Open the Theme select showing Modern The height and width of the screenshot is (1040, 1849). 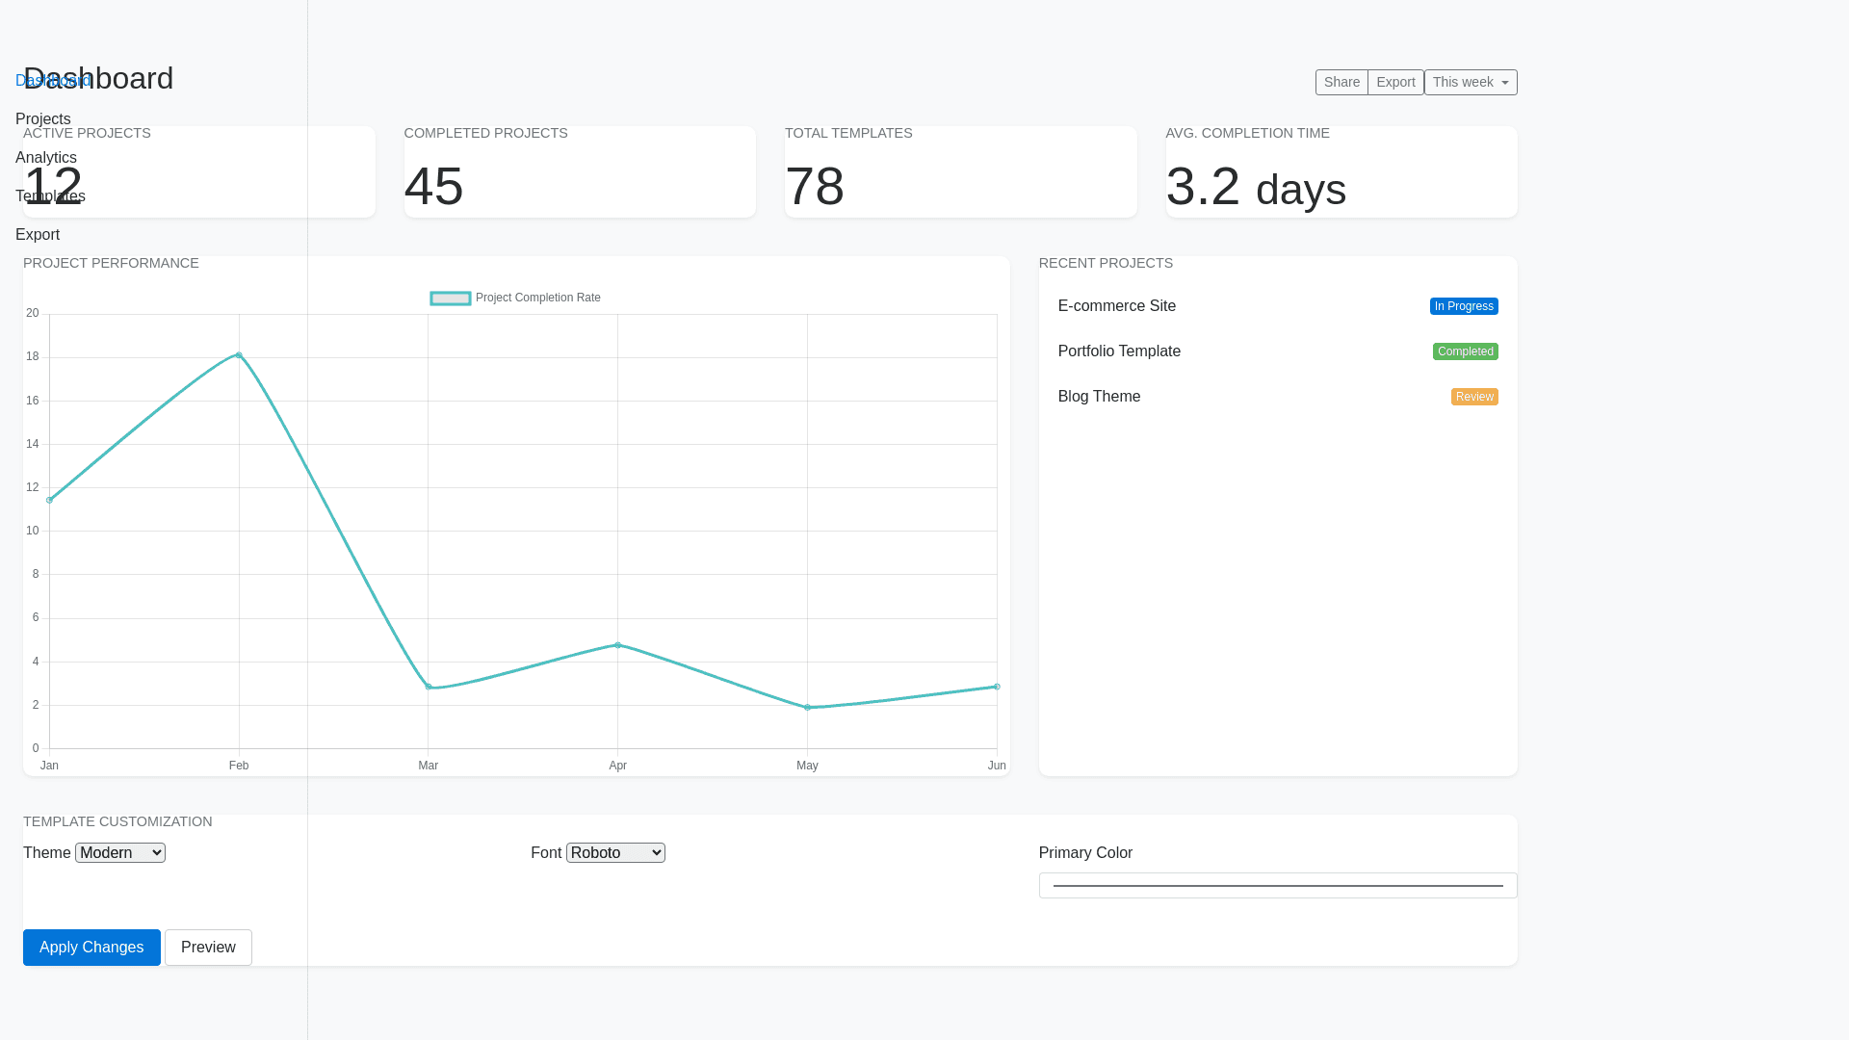click(120, 853)
